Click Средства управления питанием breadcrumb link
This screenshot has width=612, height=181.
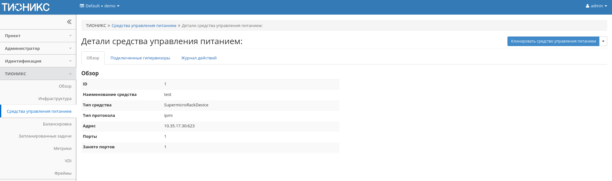(144, 26)
